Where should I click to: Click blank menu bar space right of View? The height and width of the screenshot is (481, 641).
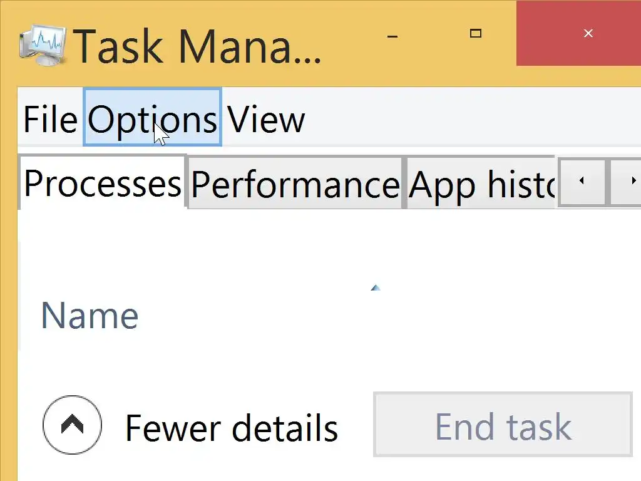pos(469,119)
